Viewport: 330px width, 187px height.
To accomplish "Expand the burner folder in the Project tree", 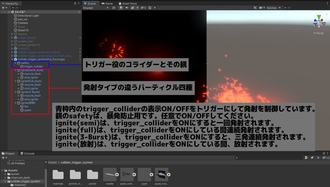I will tap(5, 174).
